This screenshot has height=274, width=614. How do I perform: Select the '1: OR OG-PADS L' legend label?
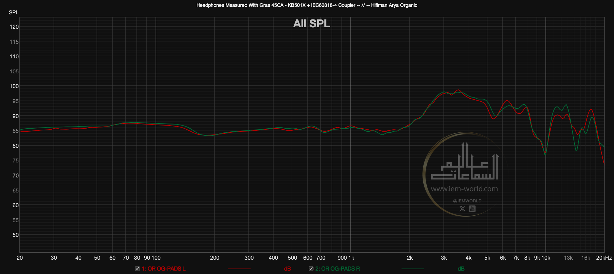164,269
